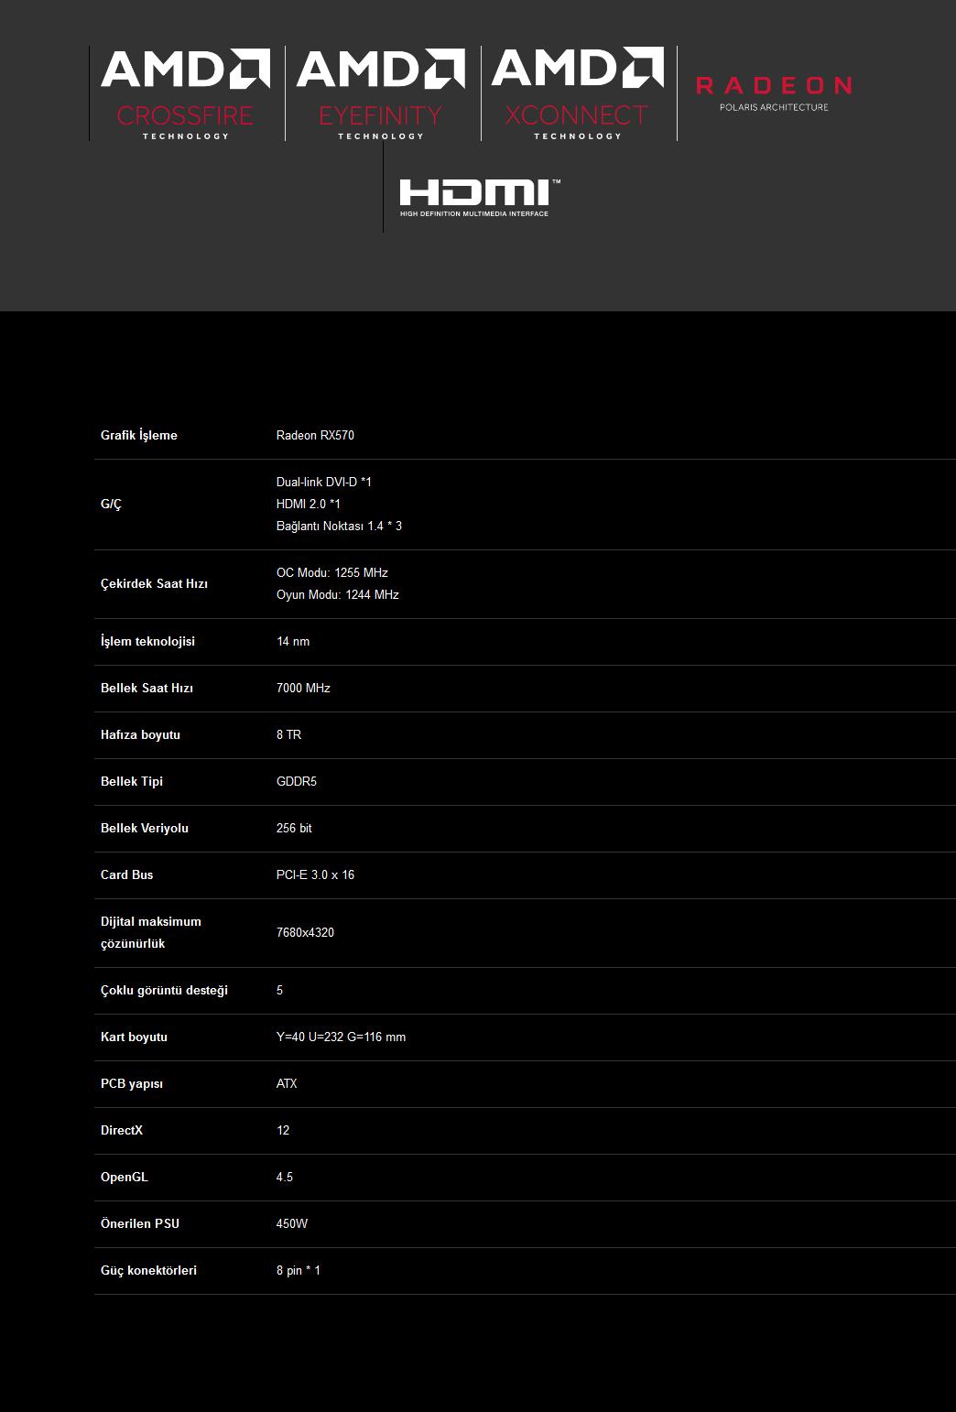This screenshot has height=1412, width=956.
Task: Click the HDMI logo
Action: coord(480,198)
